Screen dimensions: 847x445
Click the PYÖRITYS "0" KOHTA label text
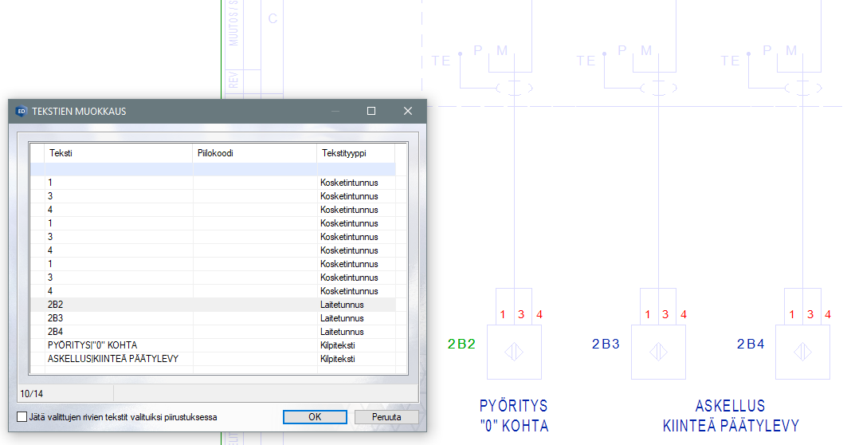click(513, 415)
